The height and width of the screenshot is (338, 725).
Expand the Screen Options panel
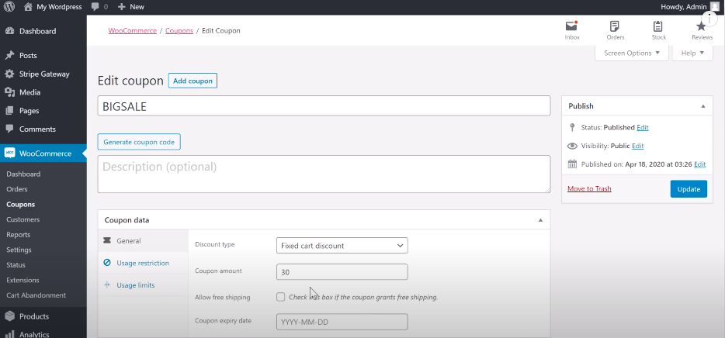[631, 53]
